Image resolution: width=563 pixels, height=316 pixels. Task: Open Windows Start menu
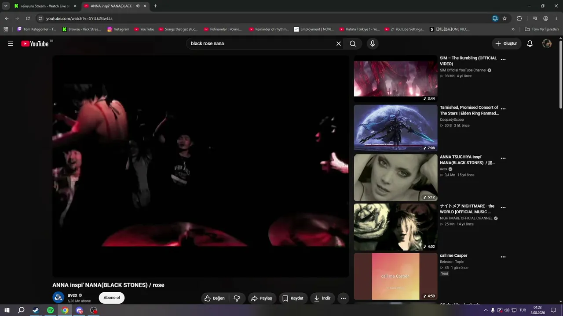point(7,310)
